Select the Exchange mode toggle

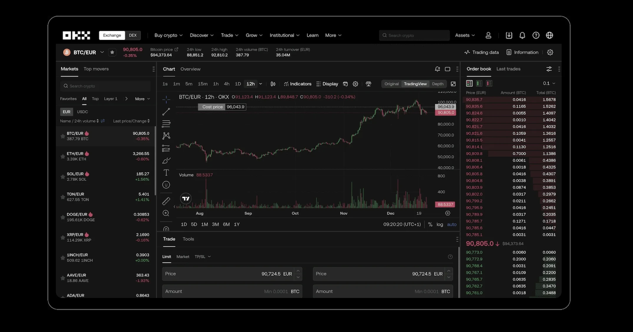pos(112,35)
